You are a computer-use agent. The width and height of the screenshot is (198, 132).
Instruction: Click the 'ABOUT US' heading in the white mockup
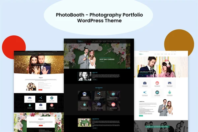tap(142, 102)
